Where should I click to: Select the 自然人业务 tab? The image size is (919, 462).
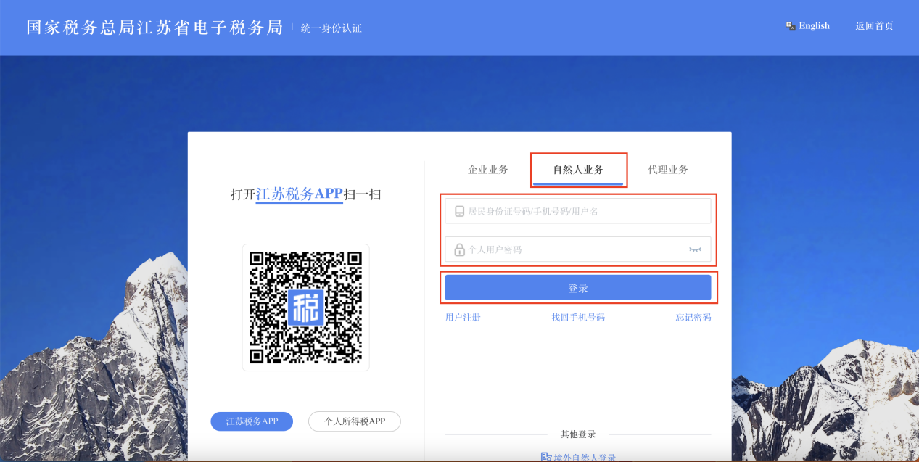(578, 170)
